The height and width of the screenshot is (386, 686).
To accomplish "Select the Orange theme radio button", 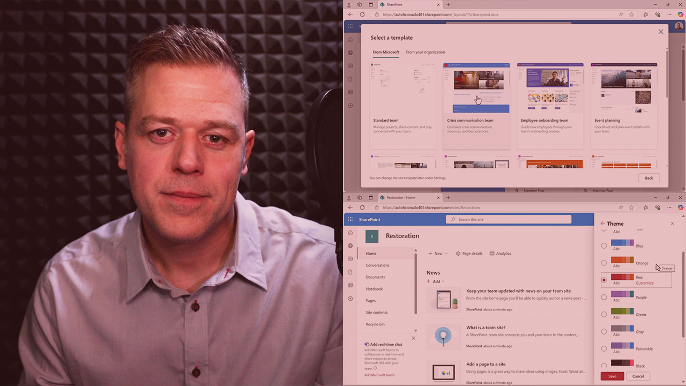I will pyautogui.click(x=604, y=263).
